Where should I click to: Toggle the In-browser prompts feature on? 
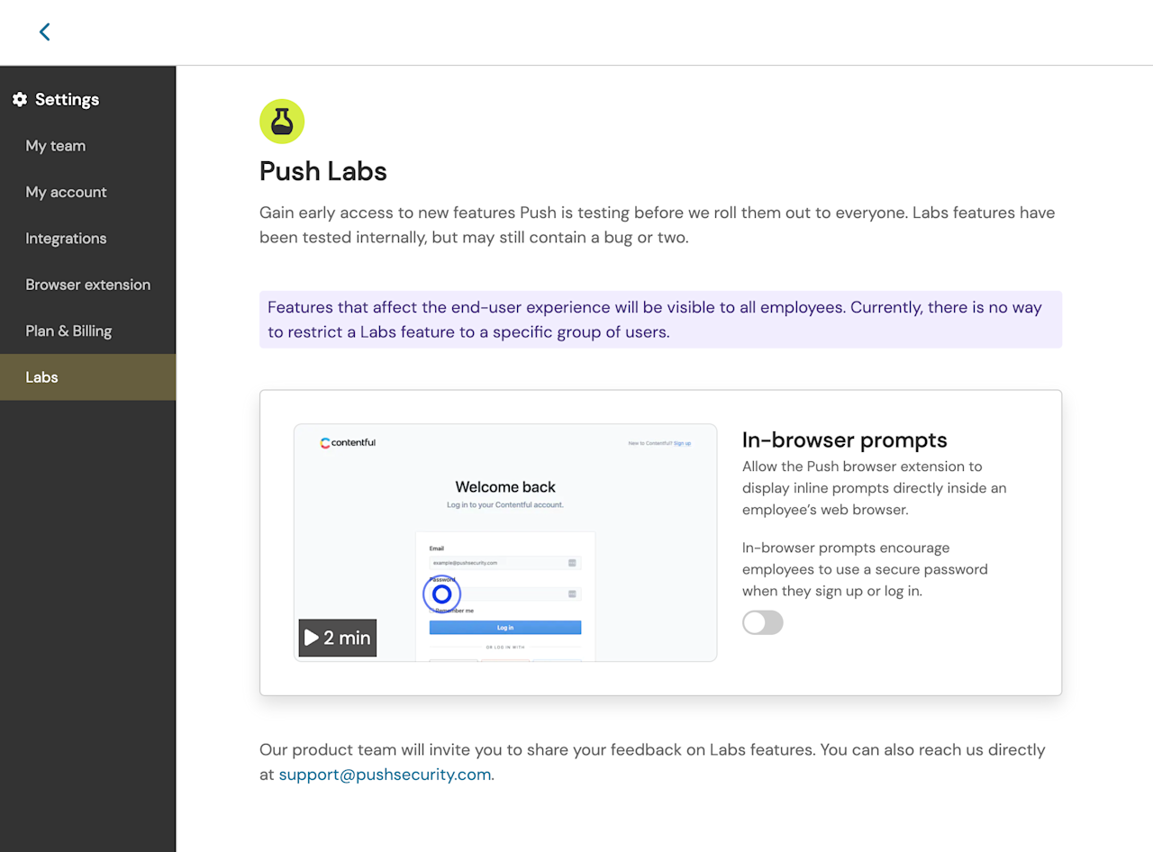[x=763, y=622]
